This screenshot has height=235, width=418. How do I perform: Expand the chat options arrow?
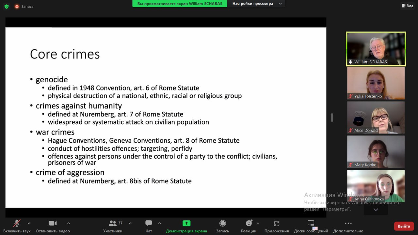click(x=159, y=223)
